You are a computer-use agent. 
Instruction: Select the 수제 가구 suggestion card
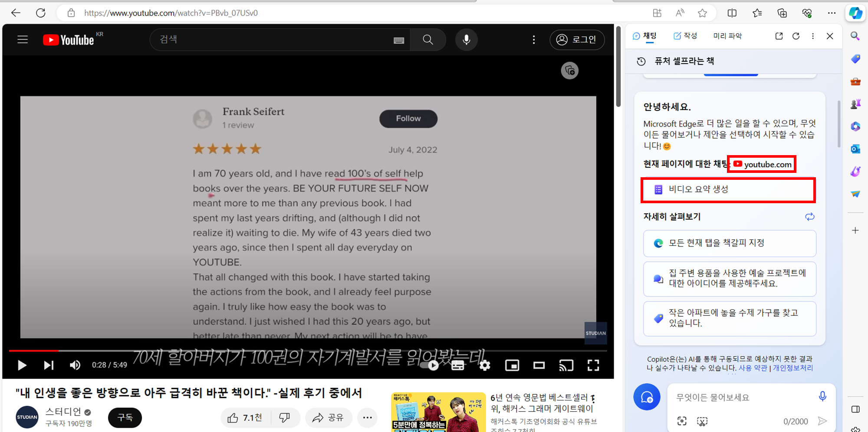click(730, 318)
